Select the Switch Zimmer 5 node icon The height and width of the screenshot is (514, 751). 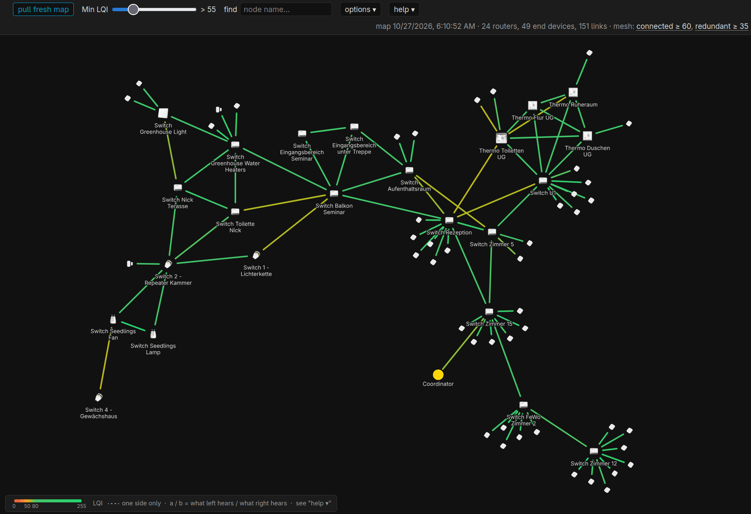tap(492, 232)
